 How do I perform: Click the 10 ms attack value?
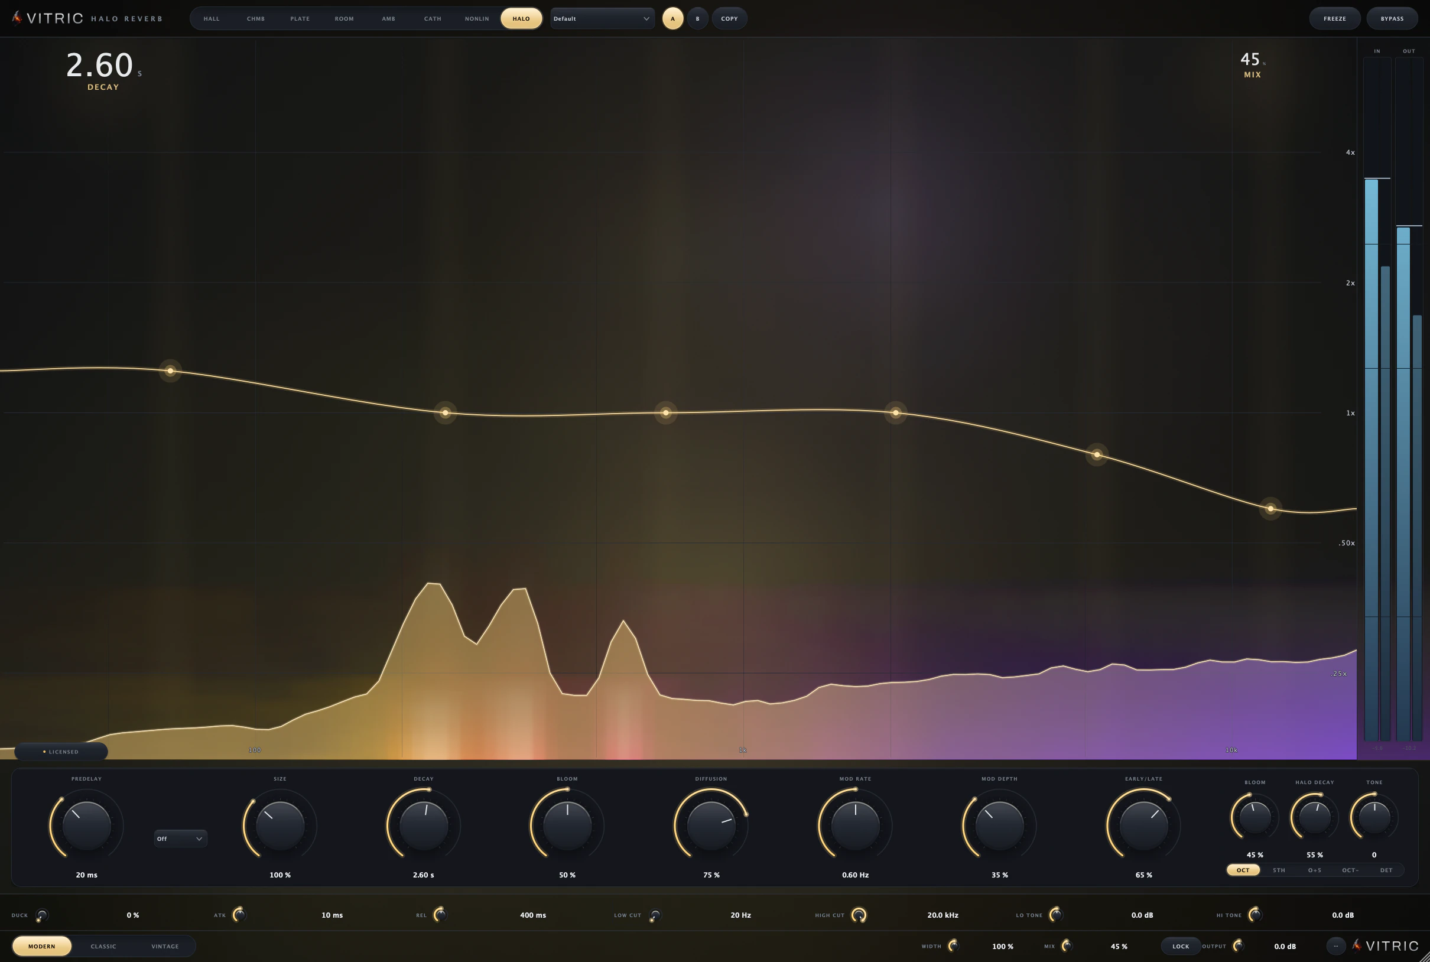332,915
